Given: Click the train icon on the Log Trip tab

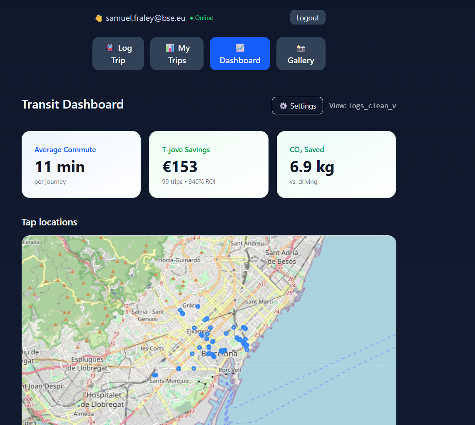Looking at the screenshot, I should pyautogui.click(x=110, y=47).
